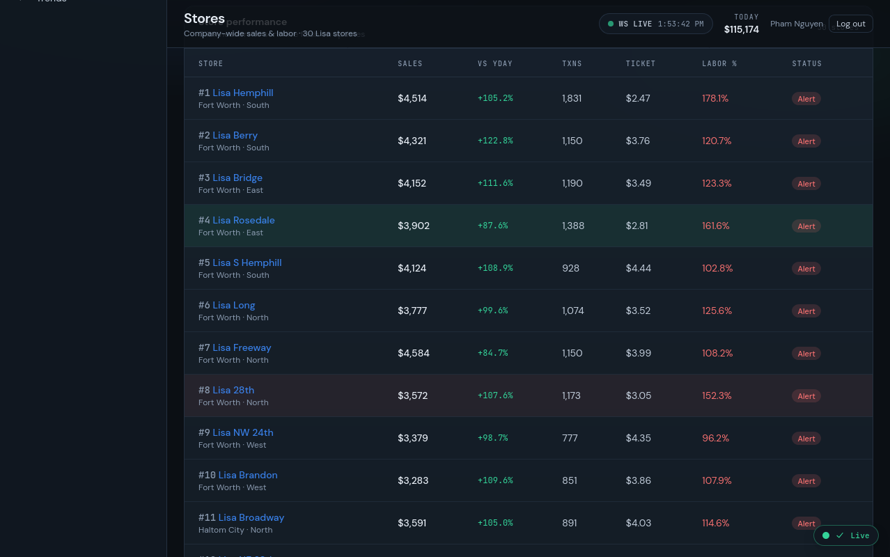Click the WS LIVE connection indicator pill
The image size is (890, 557).
[x=656, y=24]
